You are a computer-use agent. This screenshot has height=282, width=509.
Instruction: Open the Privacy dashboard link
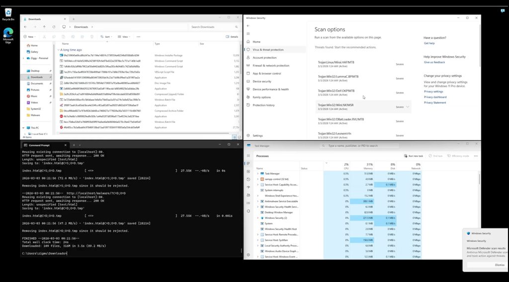click(435, 97)
